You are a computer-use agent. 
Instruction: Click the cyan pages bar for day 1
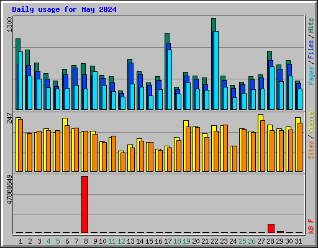coord(20,81)
